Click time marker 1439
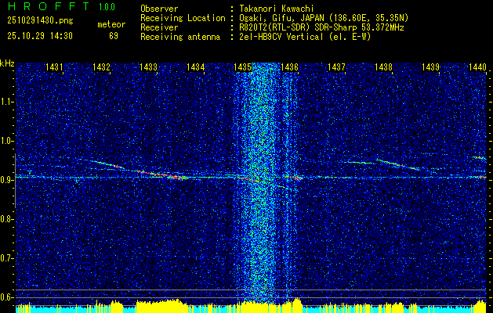493x313 pixels. (431, 67)
